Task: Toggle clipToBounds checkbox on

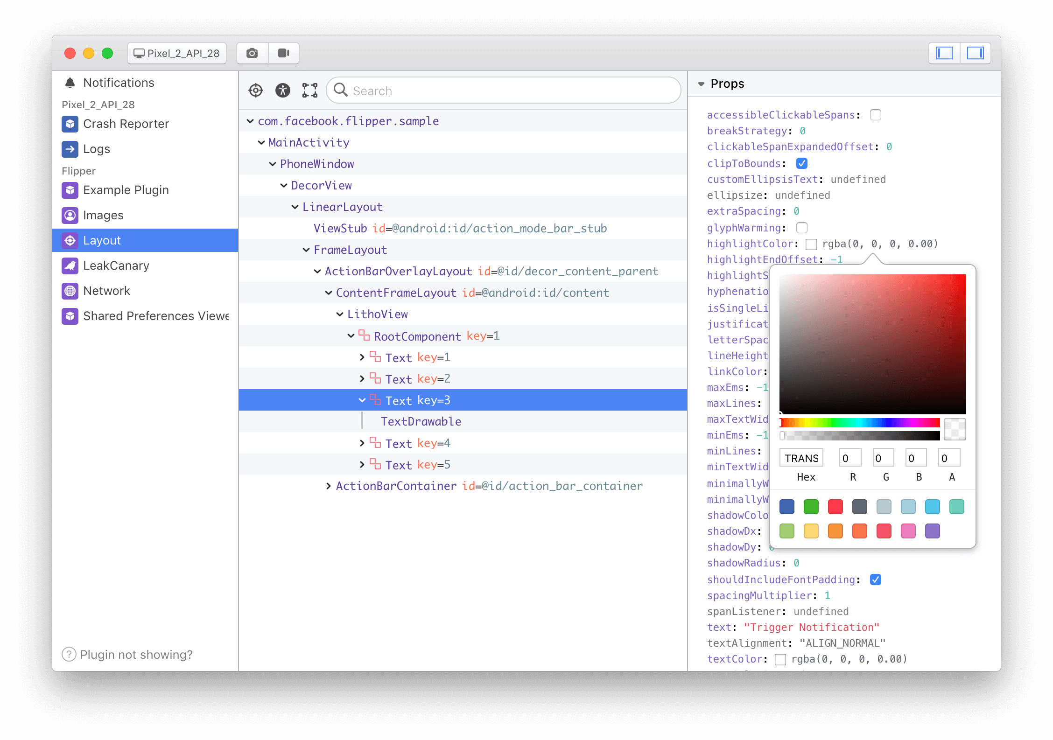Action: point(801,162)
